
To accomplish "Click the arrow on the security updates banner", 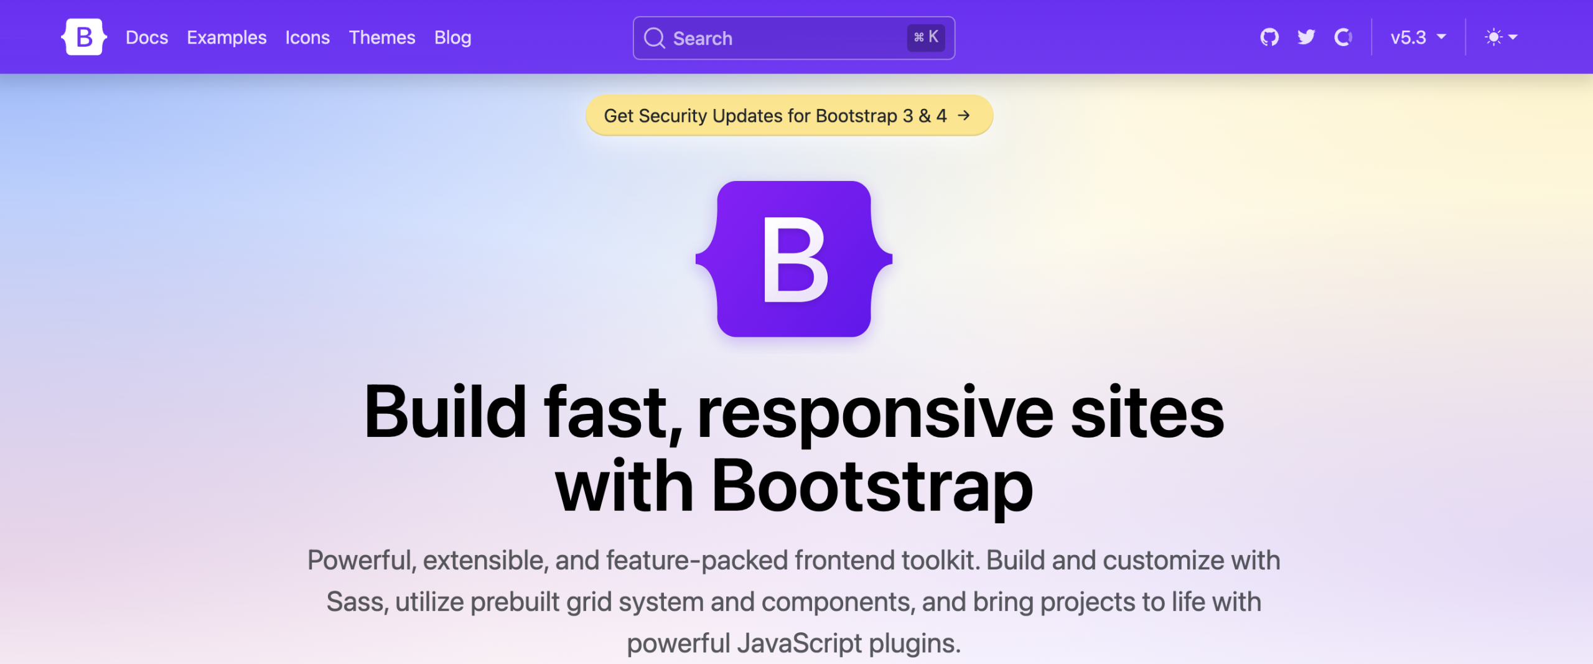I will tap(964, 115).
